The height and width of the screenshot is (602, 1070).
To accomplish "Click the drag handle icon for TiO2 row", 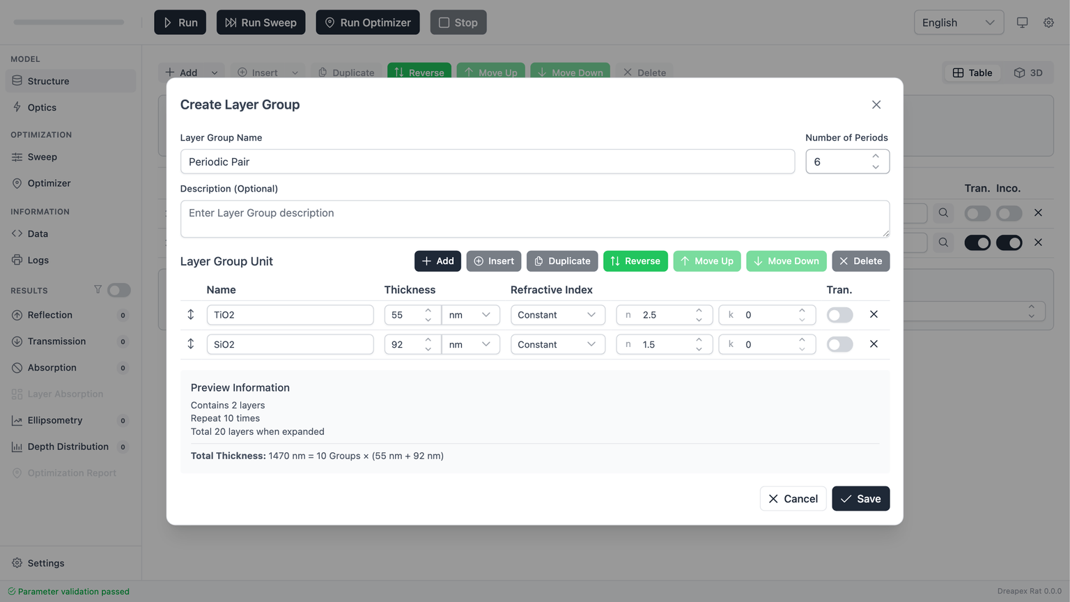I will click(190, 314).
